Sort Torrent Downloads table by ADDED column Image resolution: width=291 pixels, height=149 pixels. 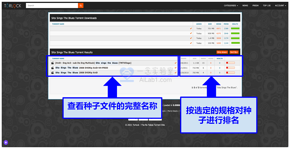pos(199,24)
